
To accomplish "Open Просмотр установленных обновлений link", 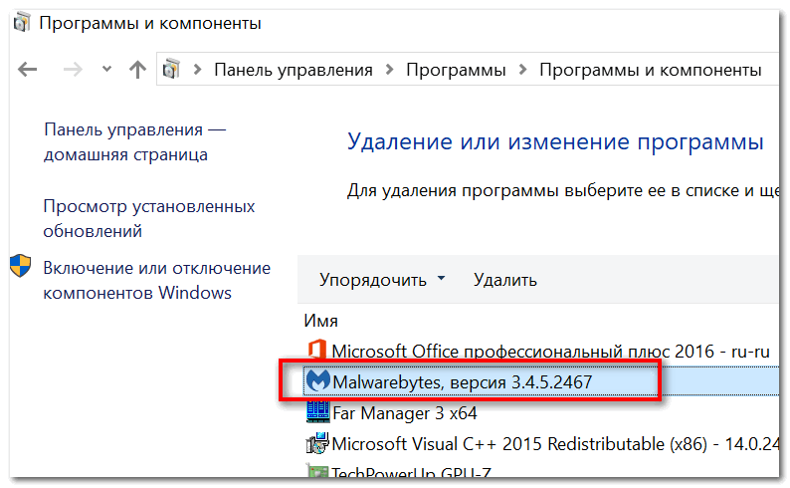I will [x=149, y=219].
